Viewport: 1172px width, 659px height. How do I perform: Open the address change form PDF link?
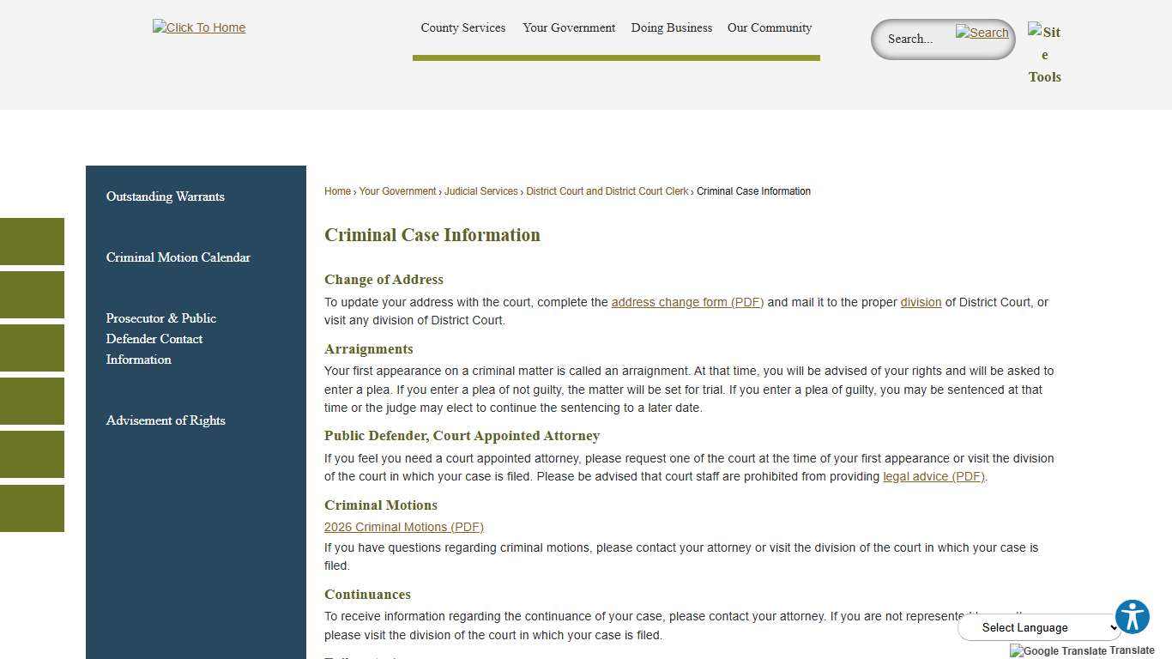click(x=686, y=302)
